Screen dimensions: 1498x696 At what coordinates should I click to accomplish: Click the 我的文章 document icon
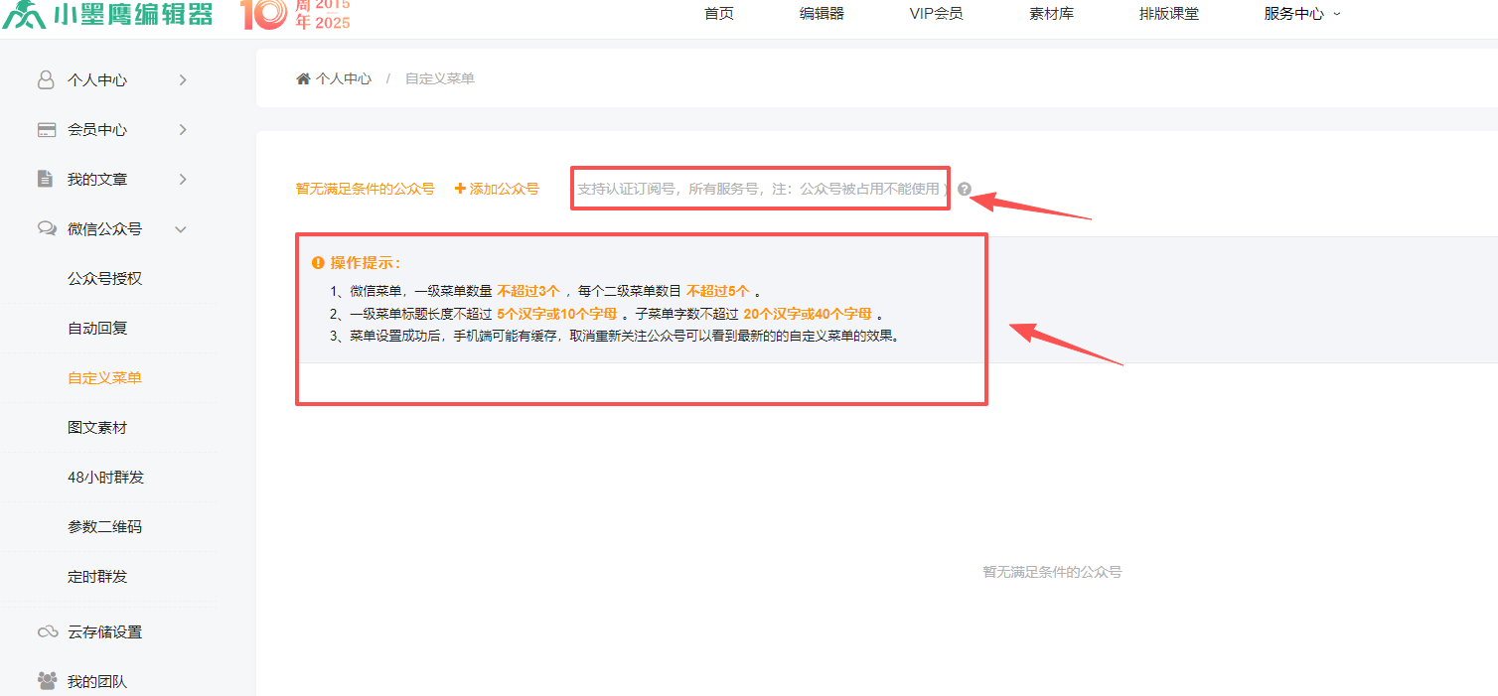46,179
